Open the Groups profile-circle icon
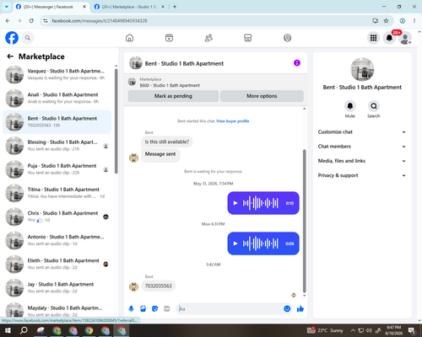This screenshot has height=337, width=422. (287, 38)
